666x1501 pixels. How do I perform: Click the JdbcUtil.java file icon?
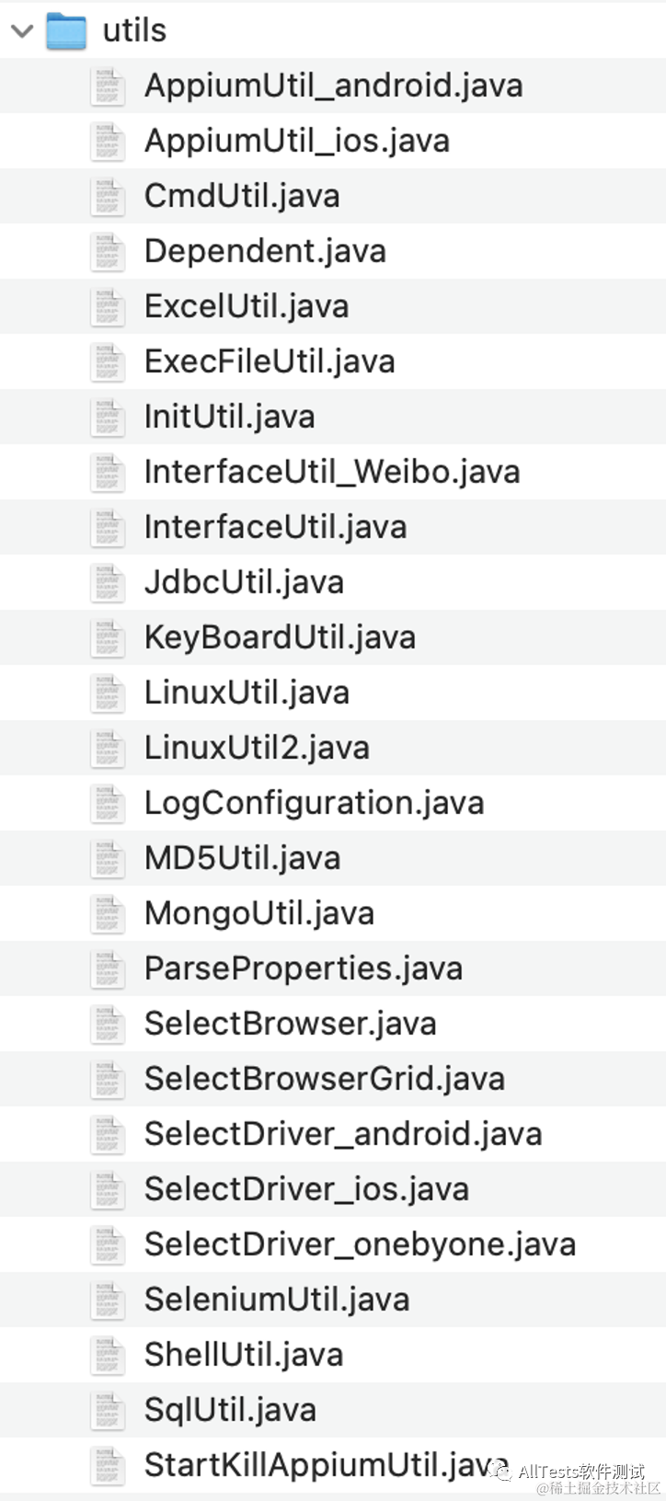[108, 583]
